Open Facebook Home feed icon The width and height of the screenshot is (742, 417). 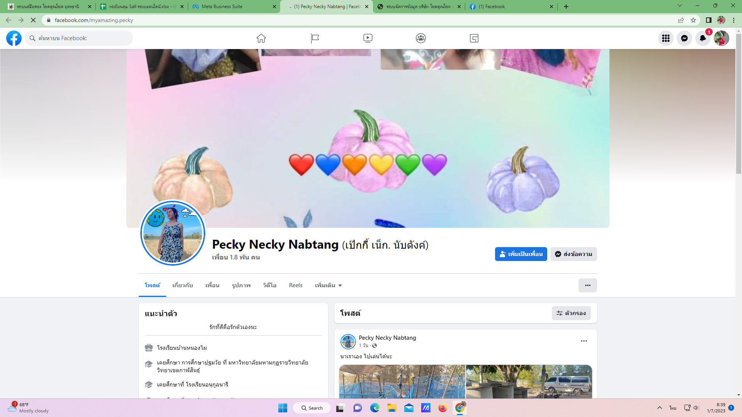(x=261, y=38)
